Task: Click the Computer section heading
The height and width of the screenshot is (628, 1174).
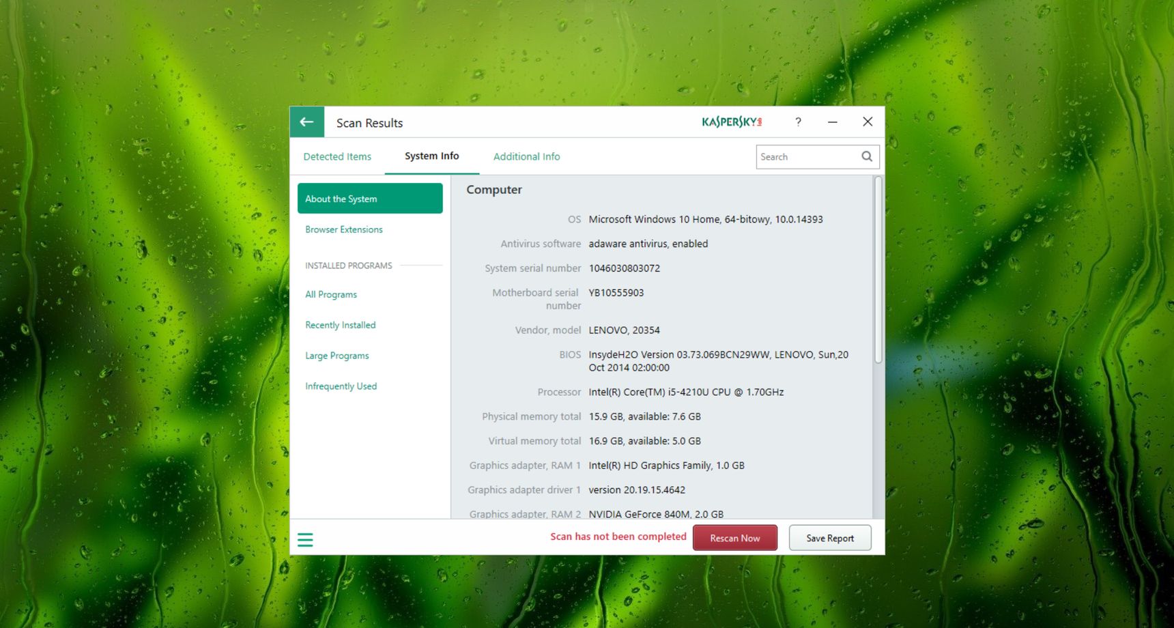Action: pyautogui.click(x=494, y=190)
